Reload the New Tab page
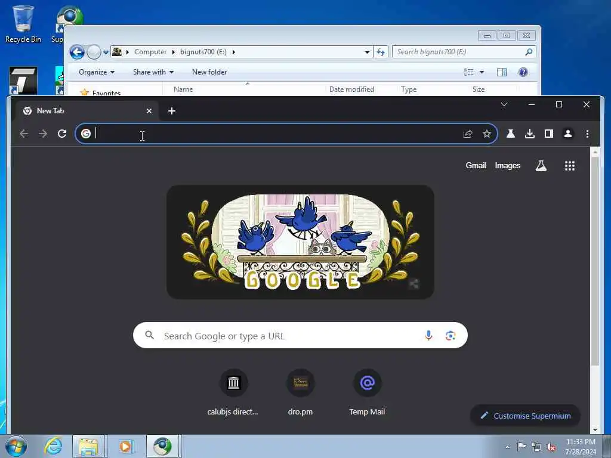Image resolution: width=611 pixels, height=458 pixels. [x=62, y=134]
